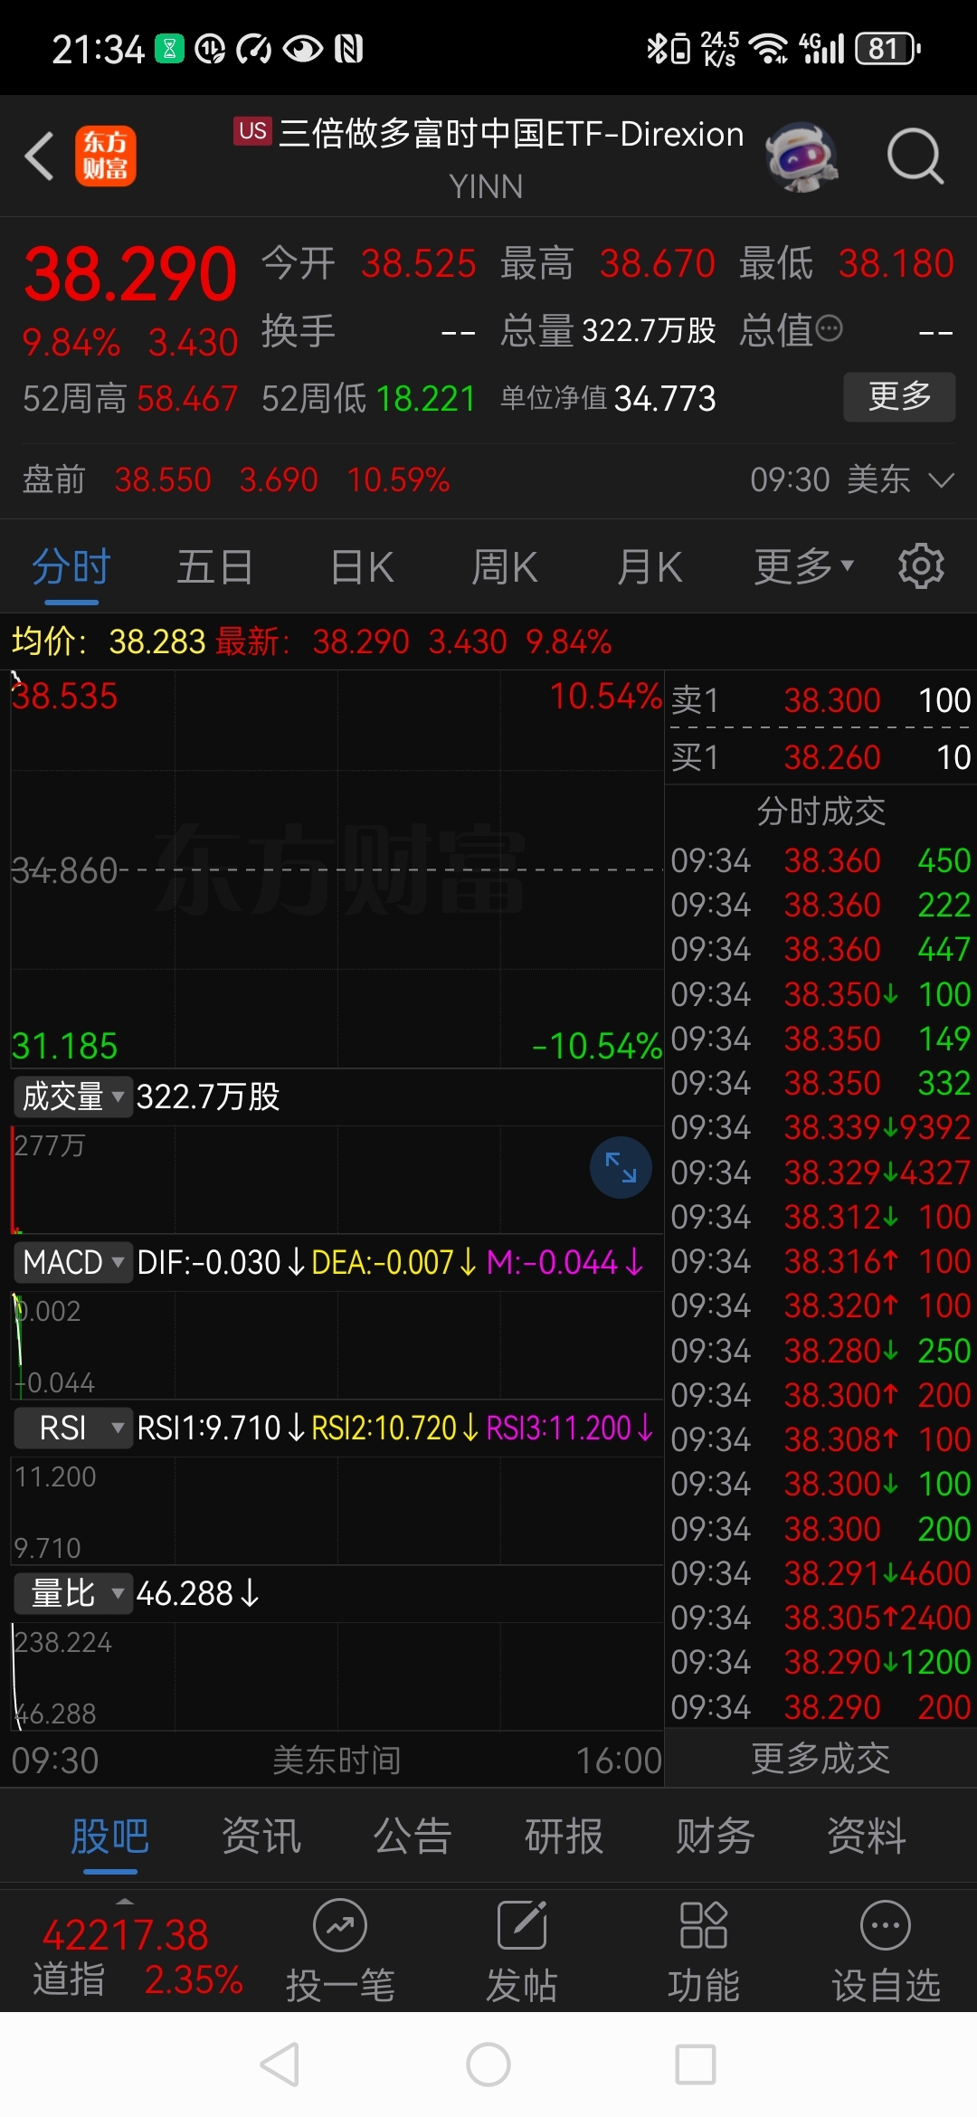Switch to the 五日 tab

click(x=214, y=567)
